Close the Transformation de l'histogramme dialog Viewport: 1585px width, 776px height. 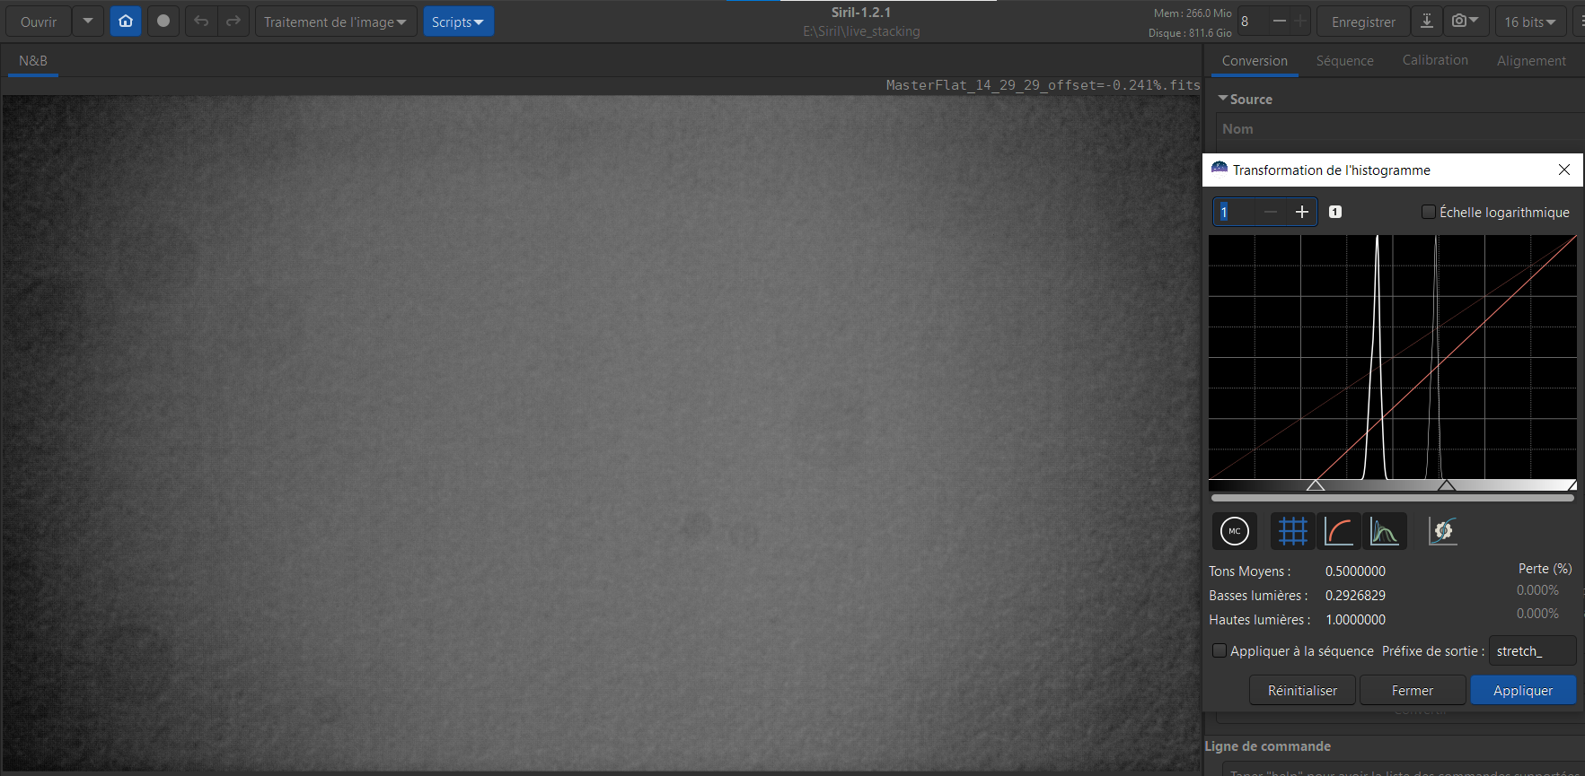coord(1564,170)
